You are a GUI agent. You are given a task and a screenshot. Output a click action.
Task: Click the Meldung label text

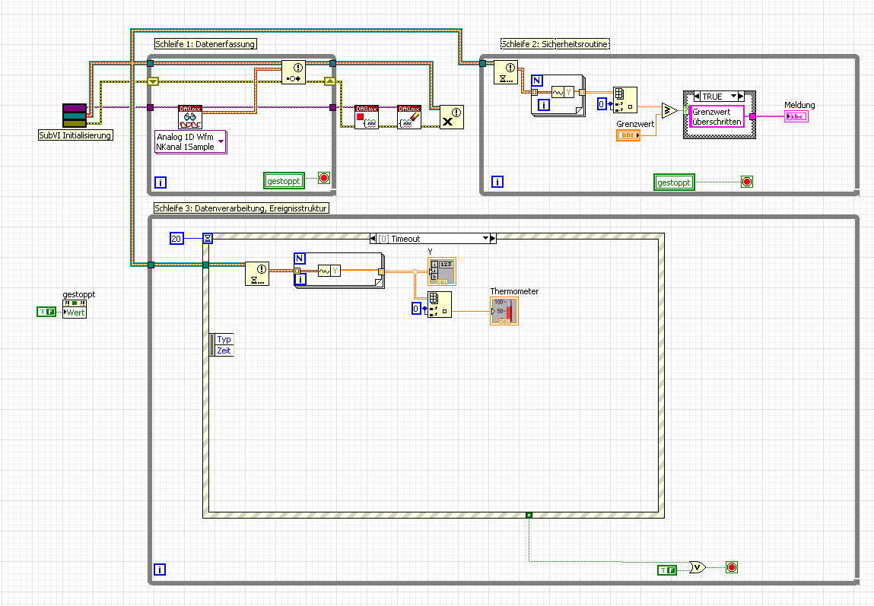coord(799,105)
